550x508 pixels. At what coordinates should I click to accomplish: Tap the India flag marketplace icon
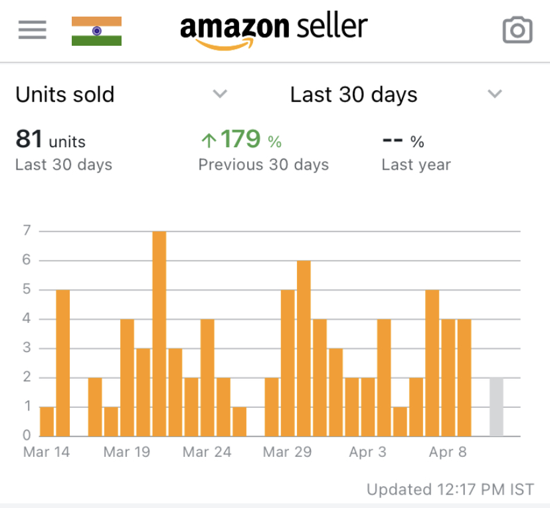click(x=96, y=31)
